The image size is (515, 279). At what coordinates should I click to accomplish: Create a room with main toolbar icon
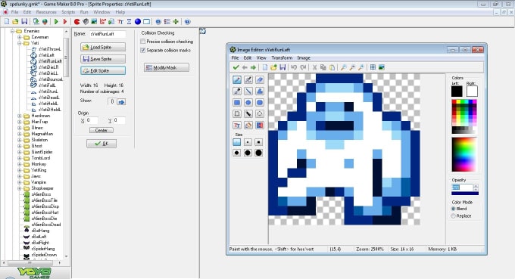click(x=146, y=22)
